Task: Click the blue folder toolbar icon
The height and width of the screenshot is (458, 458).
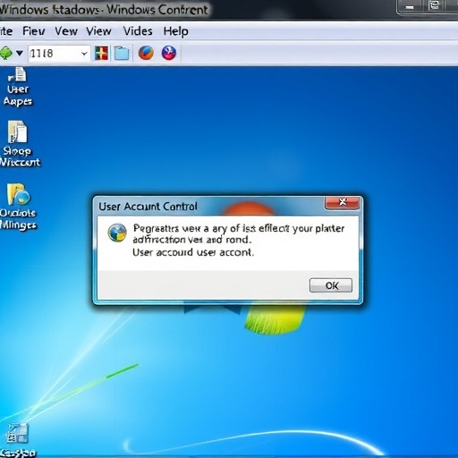Action: (x=122, y=54)
